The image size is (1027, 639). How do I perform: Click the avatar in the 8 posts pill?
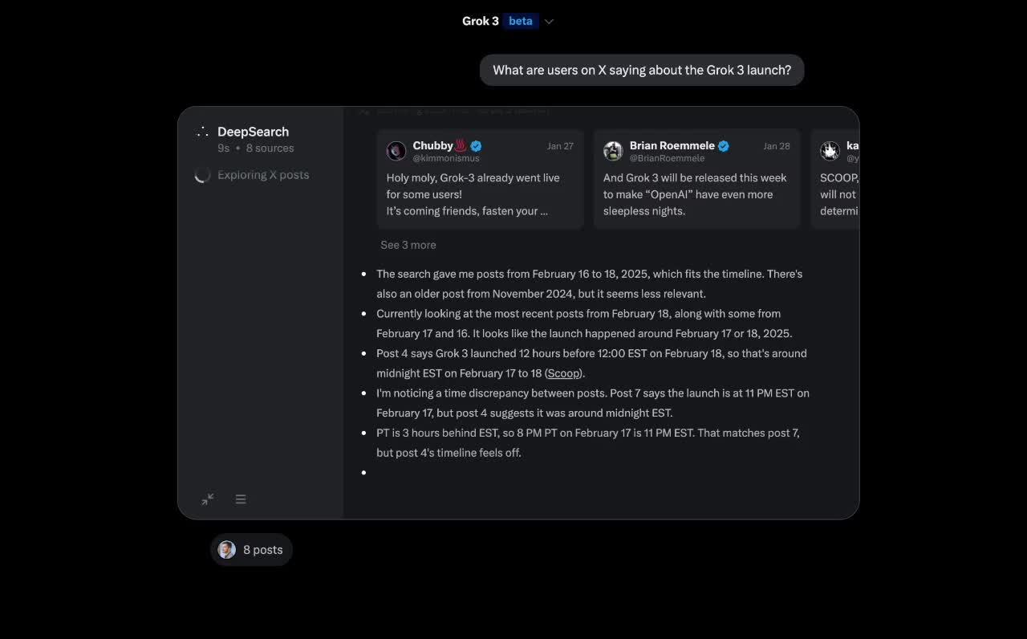[227, 550]
